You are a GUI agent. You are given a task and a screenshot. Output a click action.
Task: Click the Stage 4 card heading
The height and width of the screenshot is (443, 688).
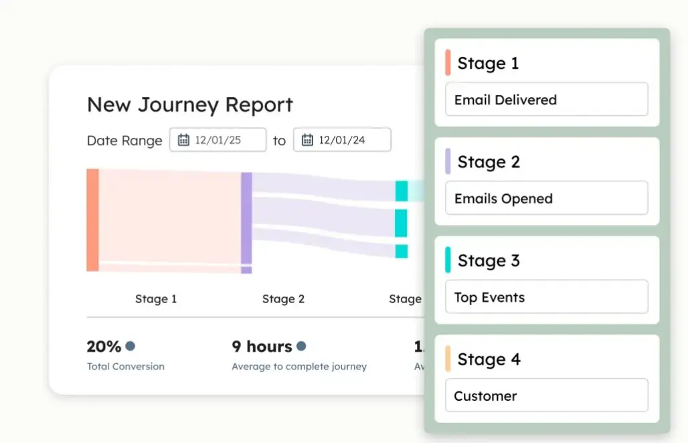(x=489, y=359)
